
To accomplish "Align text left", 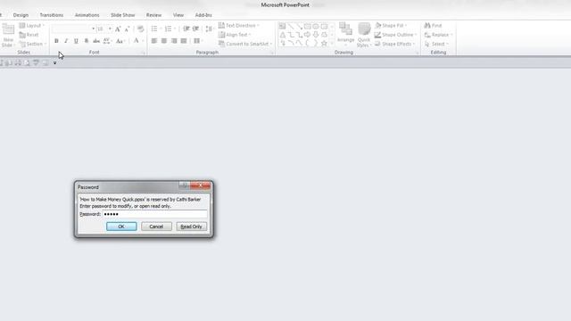I will coord(154,41).
